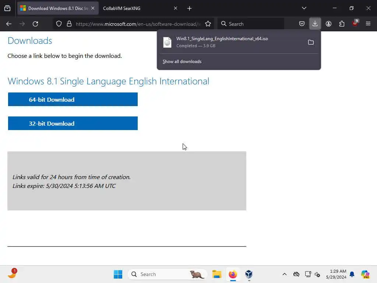Show downloaded ISO in folder
This screenshot has width=377, height=283.
click(x=311, y=42)
